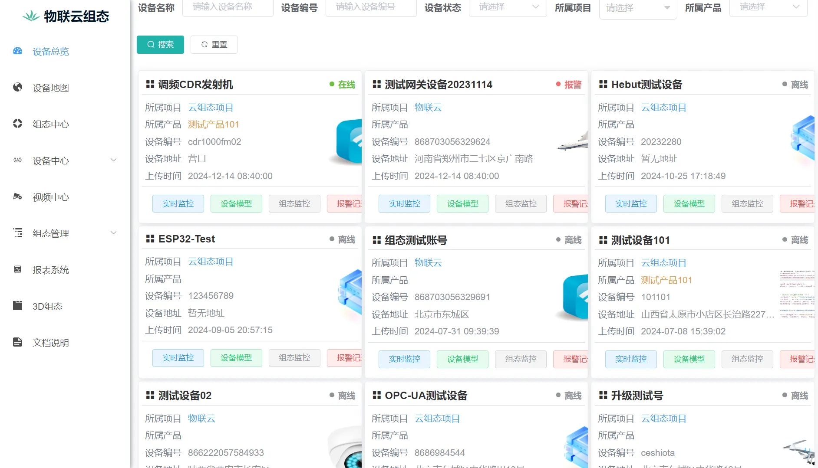Open the 所属产品 dropdown
The width and height of the screenshot is (818, 468).
[x=768, y=7]
